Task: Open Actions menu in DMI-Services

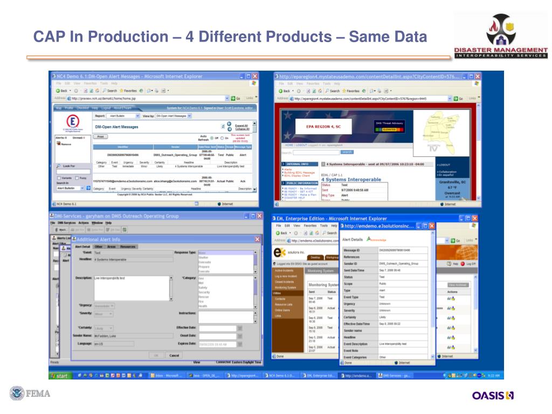Action: 84,223
